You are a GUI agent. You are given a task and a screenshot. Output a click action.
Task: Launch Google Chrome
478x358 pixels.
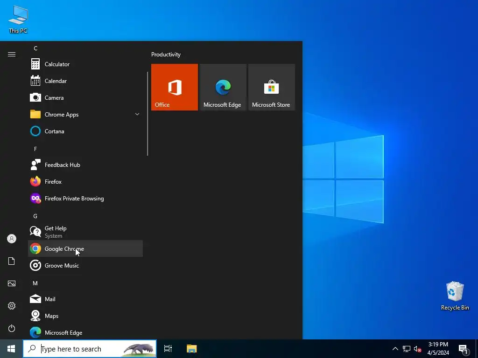(85, 249)
